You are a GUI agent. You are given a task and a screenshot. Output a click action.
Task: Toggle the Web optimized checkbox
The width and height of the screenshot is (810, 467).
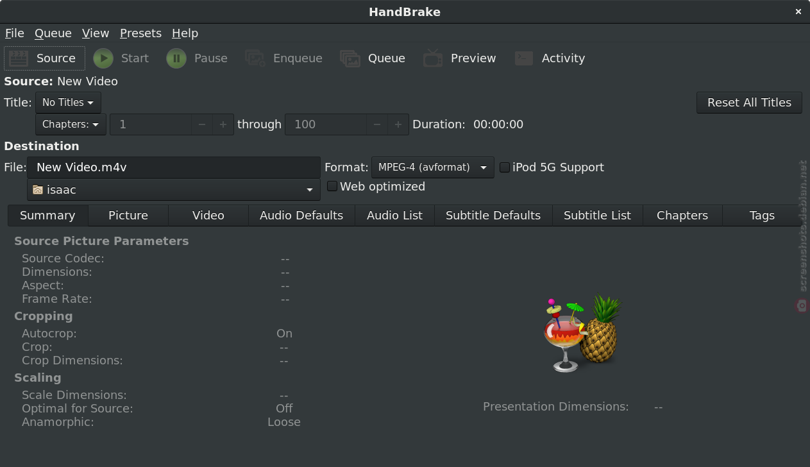(332, 186)
